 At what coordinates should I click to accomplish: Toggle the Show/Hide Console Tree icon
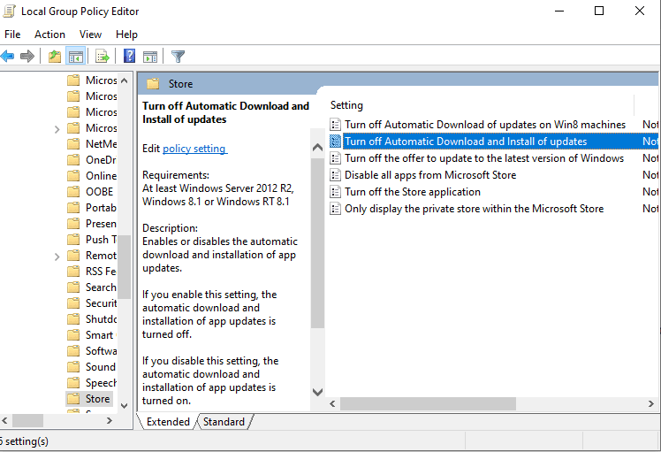76,56
